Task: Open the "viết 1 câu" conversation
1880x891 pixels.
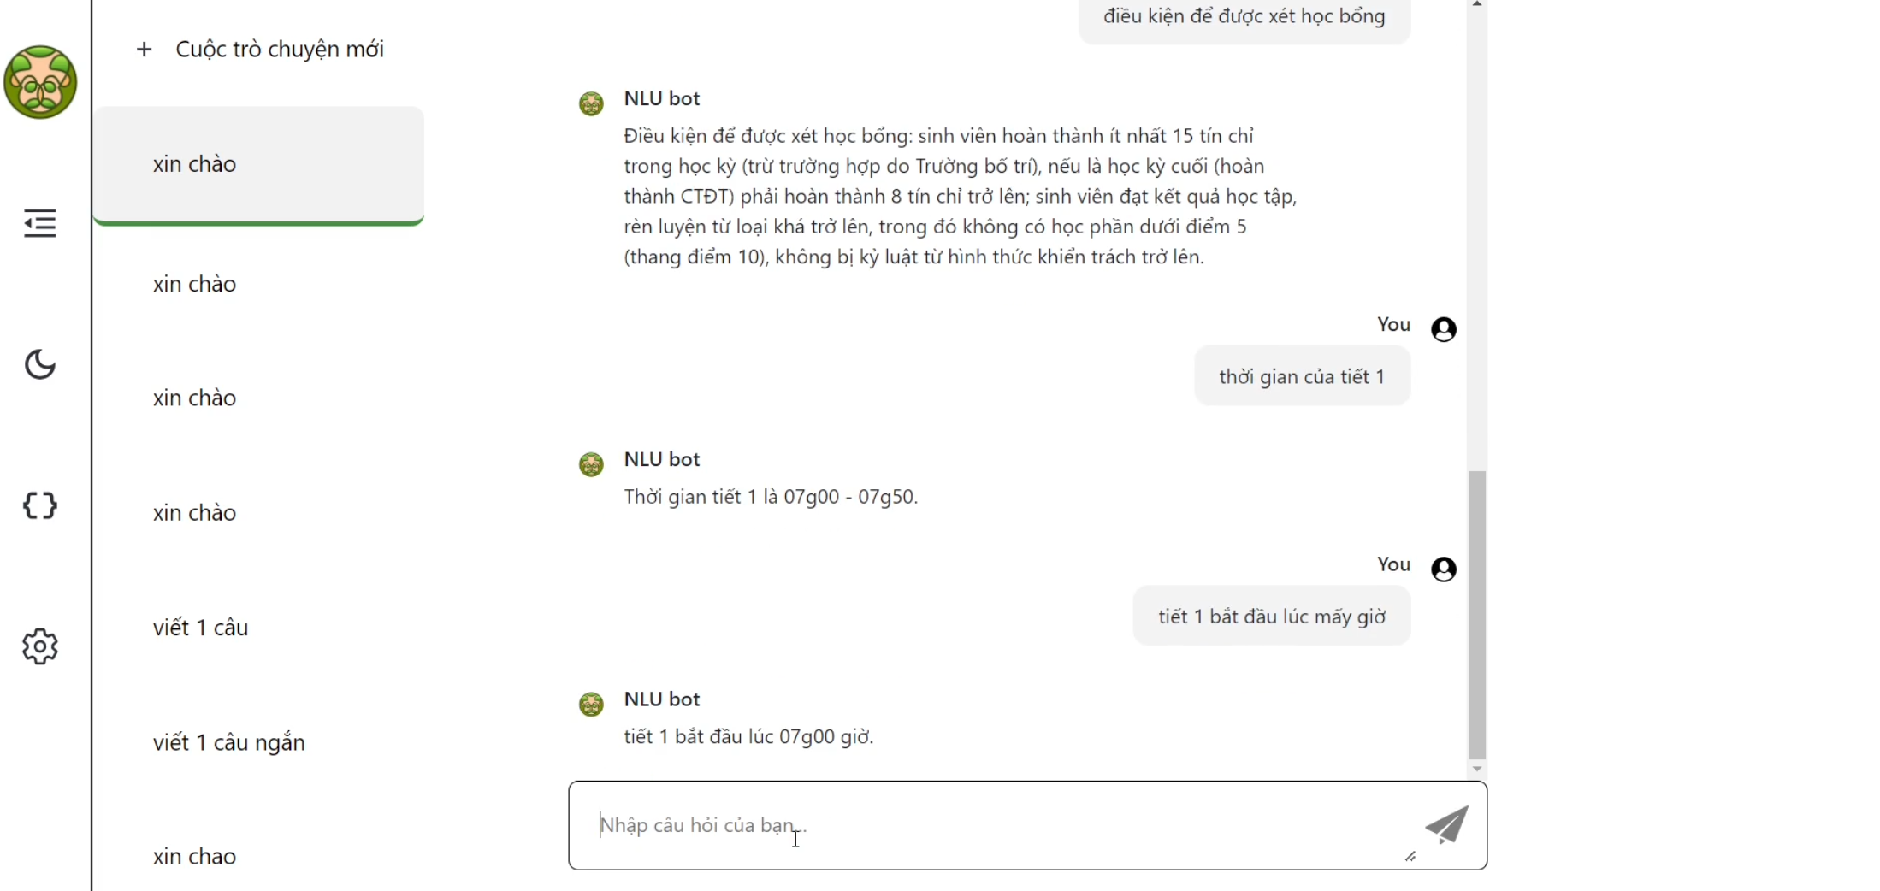Action: click(x=201, y=628)
